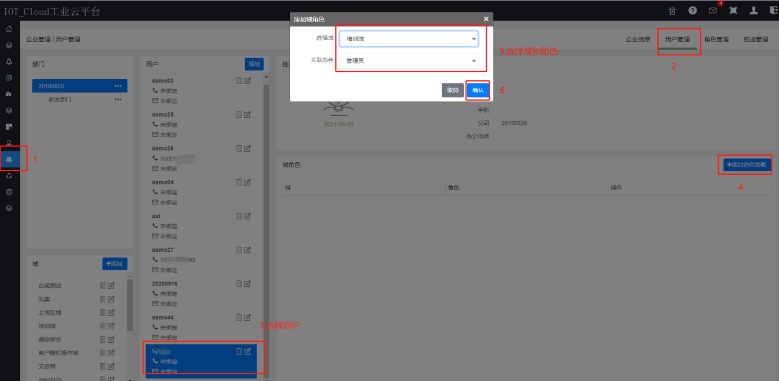The height and width of the screenshot is (381, 779).
Task: Click the bell notification sidebar icon
Action: [9, 62]
